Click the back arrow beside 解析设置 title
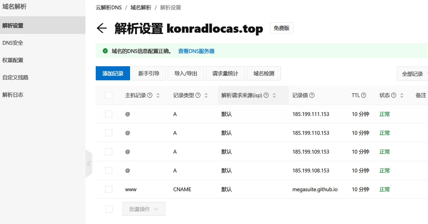The width and height of the screenshot is (428, 224). 101,28
